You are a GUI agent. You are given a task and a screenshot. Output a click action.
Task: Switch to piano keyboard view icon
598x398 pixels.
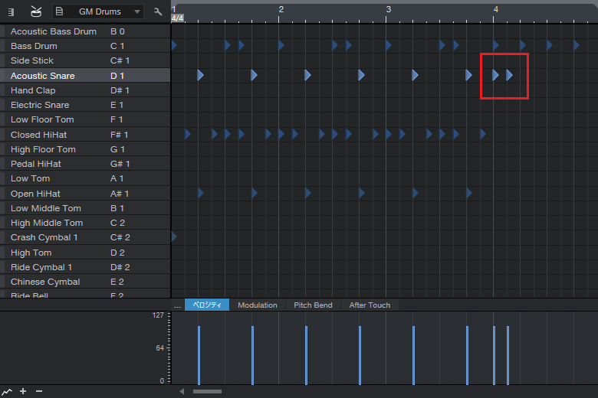11,11
